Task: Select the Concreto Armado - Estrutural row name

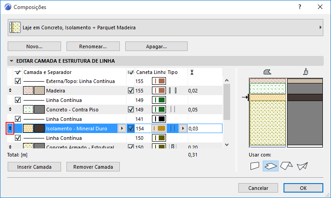Action: pyautogui.click(x=80, y=147)
